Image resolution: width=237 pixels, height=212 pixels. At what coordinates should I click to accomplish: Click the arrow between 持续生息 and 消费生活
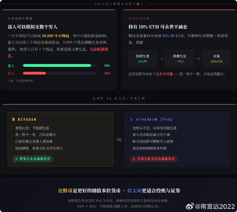[x=161, y=59]
